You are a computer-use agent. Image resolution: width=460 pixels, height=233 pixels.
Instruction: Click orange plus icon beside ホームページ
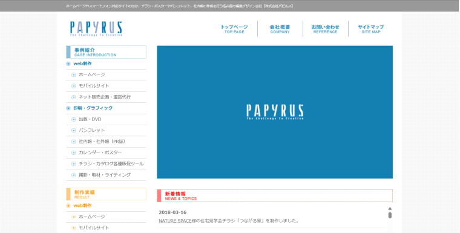(x=74, y=217)
